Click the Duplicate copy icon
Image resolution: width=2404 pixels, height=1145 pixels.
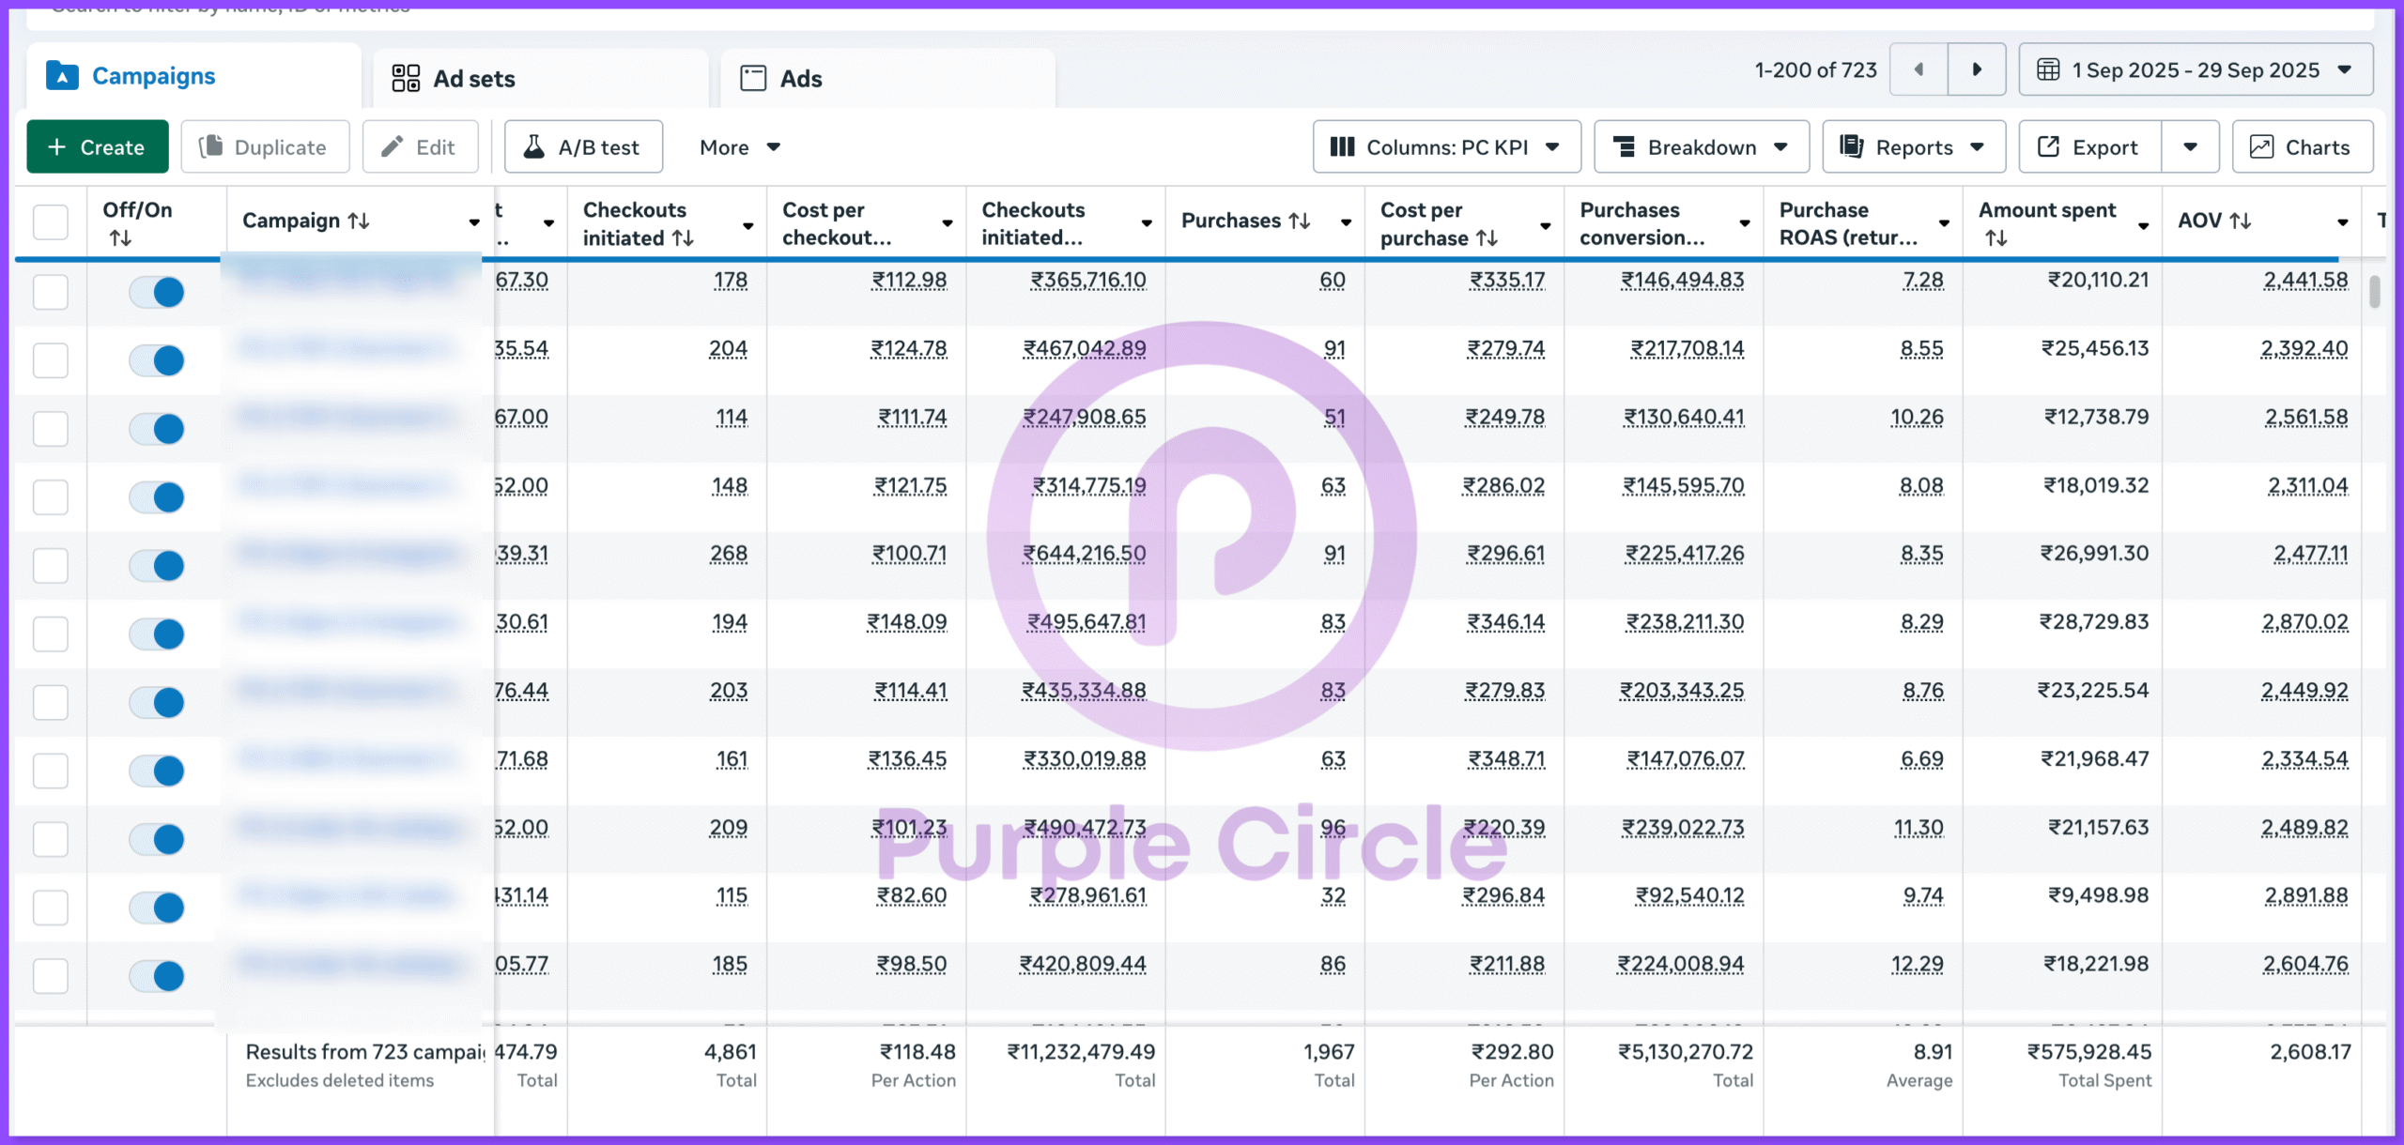point(212,147)
